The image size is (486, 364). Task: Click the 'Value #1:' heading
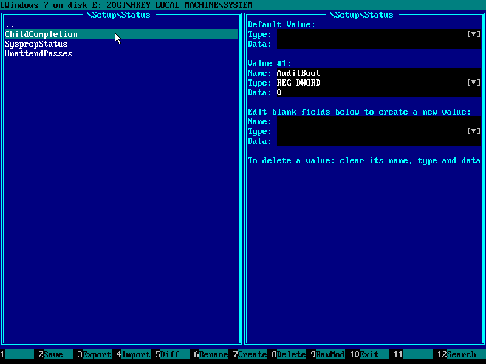tap(269, 64)
